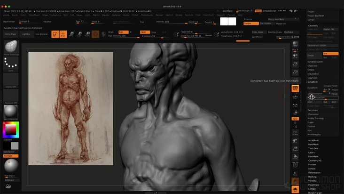Click the Home Page button
The image size is (344, 194).
coord(10,34)
